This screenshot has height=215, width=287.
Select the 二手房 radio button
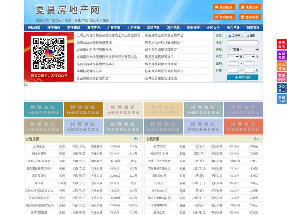[x=230, y=36]
